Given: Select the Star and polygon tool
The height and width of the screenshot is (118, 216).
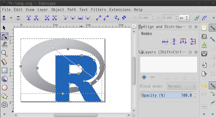Looking at the screenshot, I should [x=4, y=96].
